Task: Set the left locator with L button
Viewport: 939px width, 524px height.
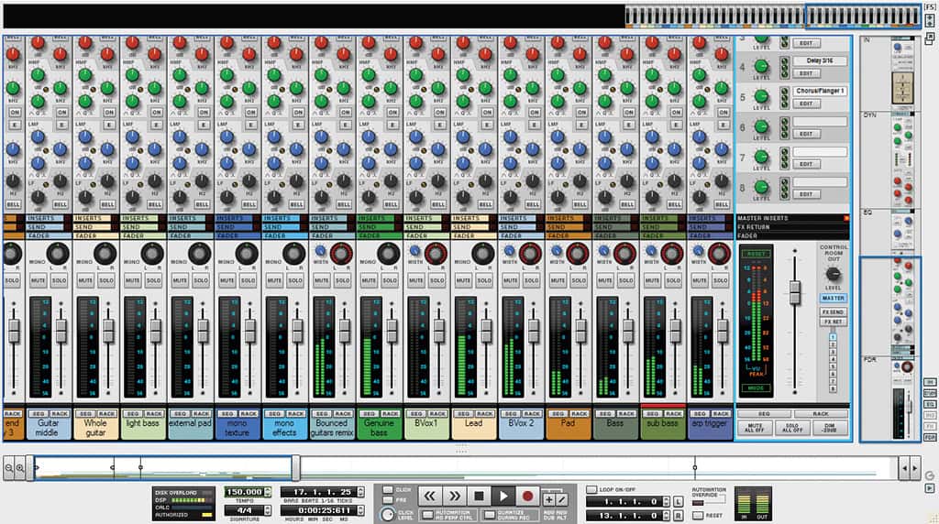Action: click(x=678, y=502)
